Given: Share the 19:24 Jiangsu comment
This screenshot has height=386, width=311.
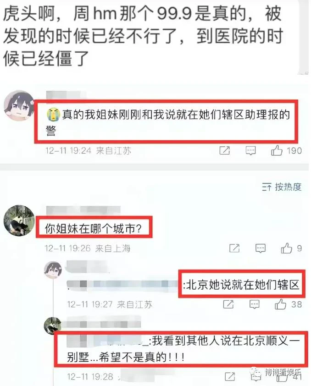Looking at the screenshot, I should [x=224, y=150].
